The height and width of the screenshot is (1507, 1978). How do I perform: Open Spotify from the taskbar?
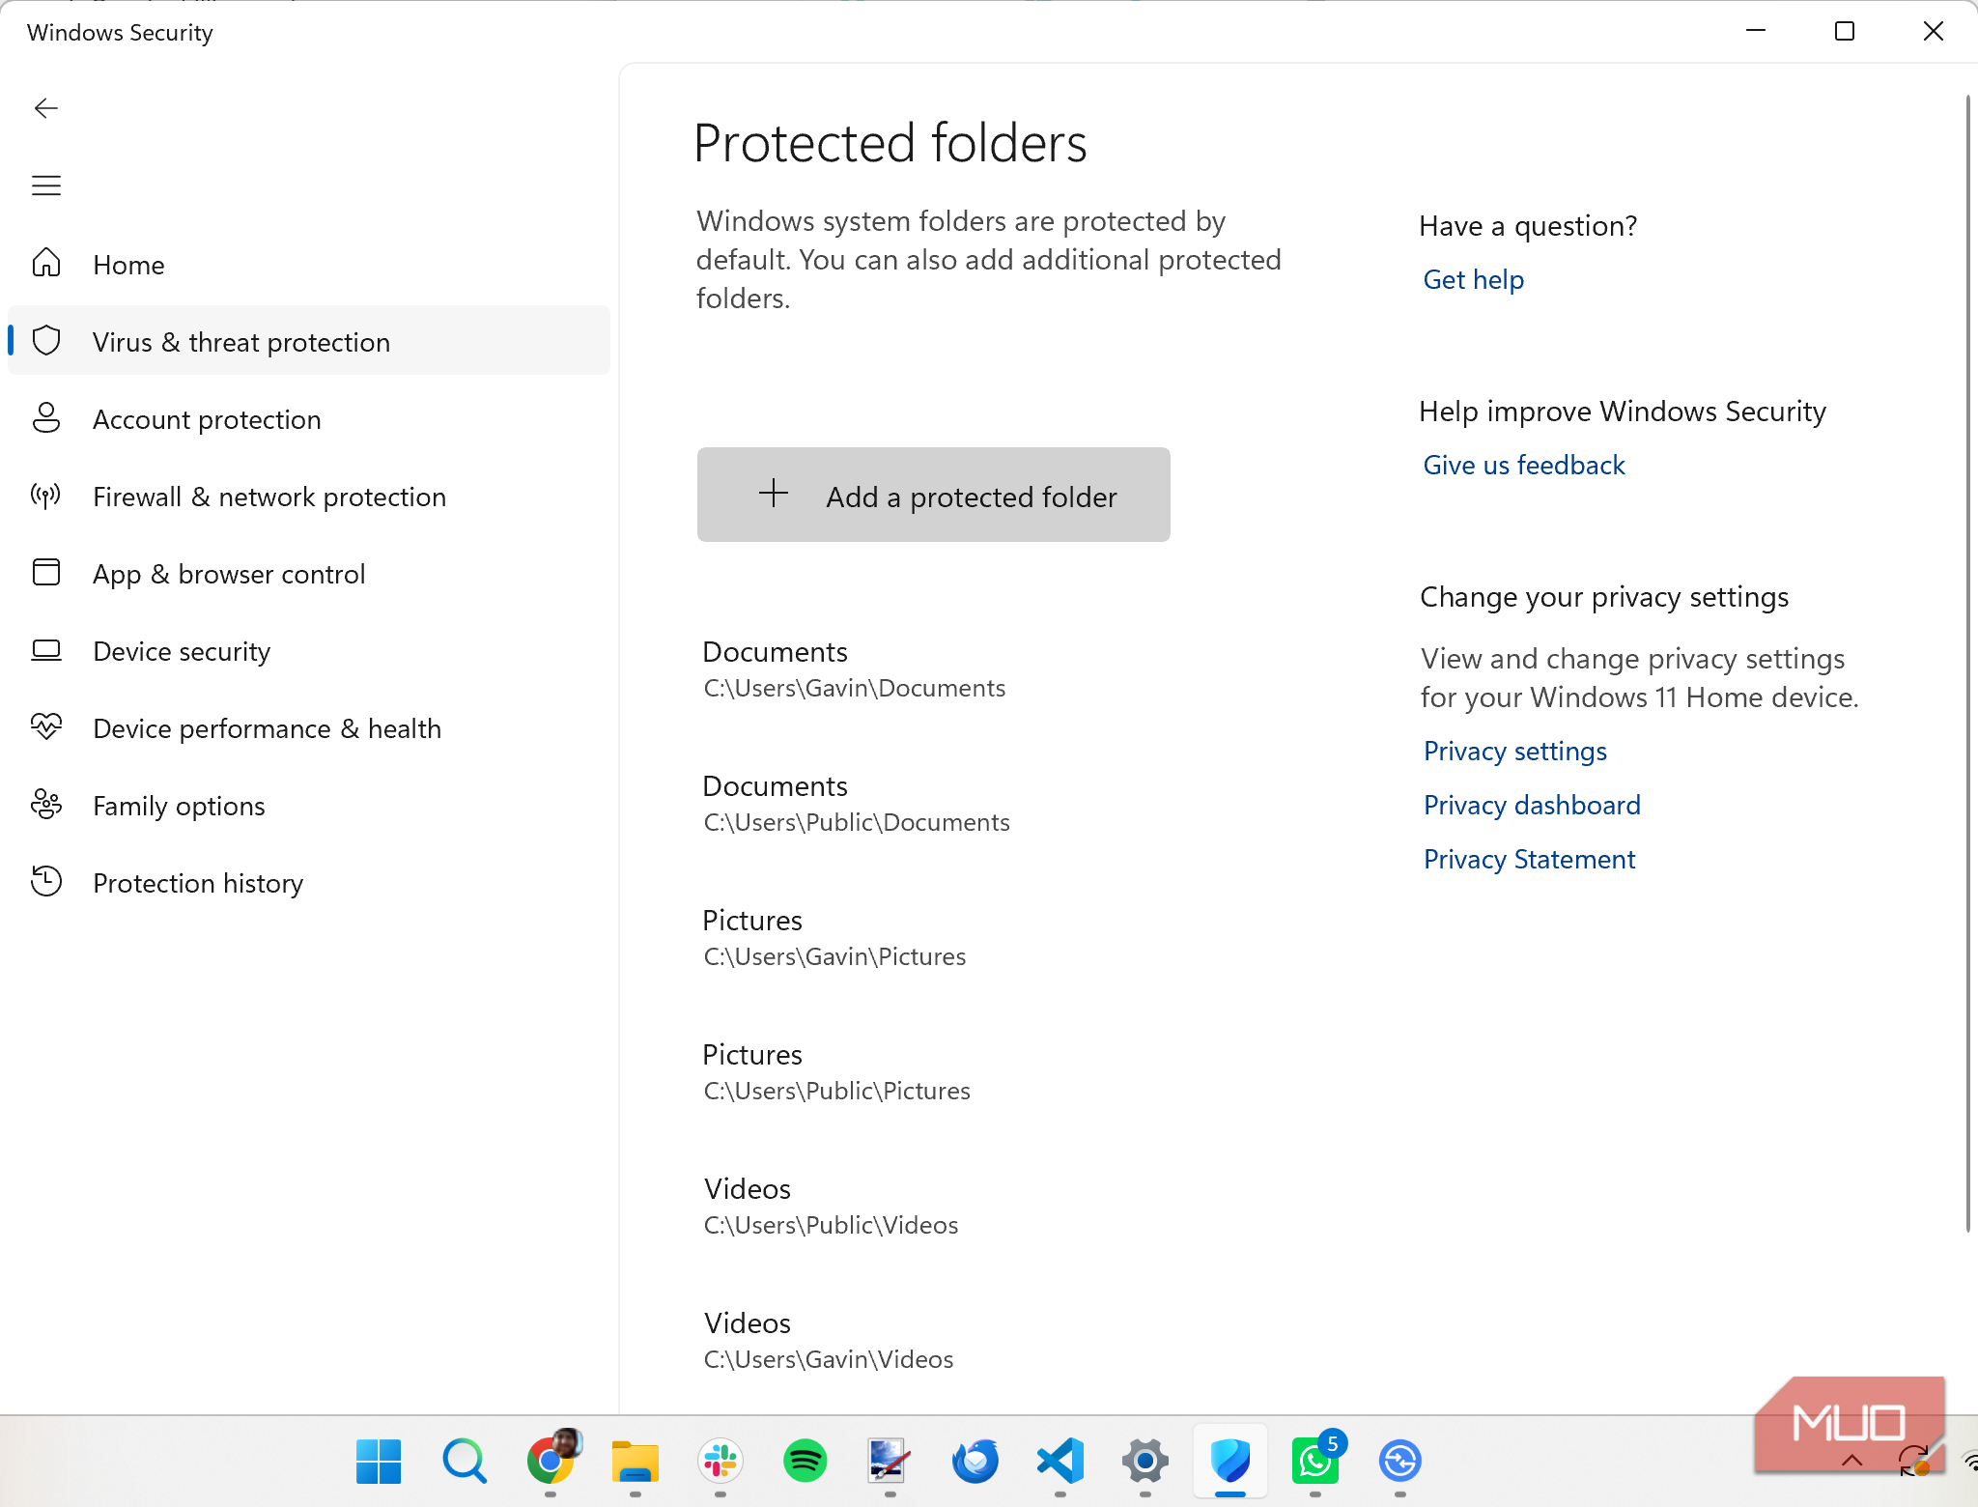point(805,1461)
